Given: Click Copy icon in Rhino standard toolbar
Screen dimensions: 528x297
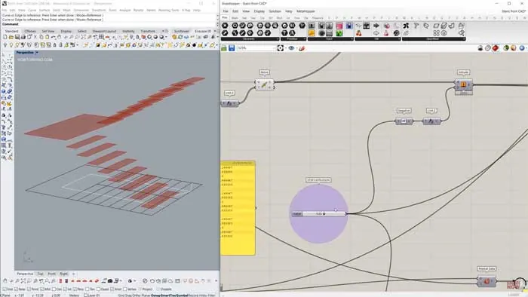Looking at the screenshot, I should [x=41, y=37].
